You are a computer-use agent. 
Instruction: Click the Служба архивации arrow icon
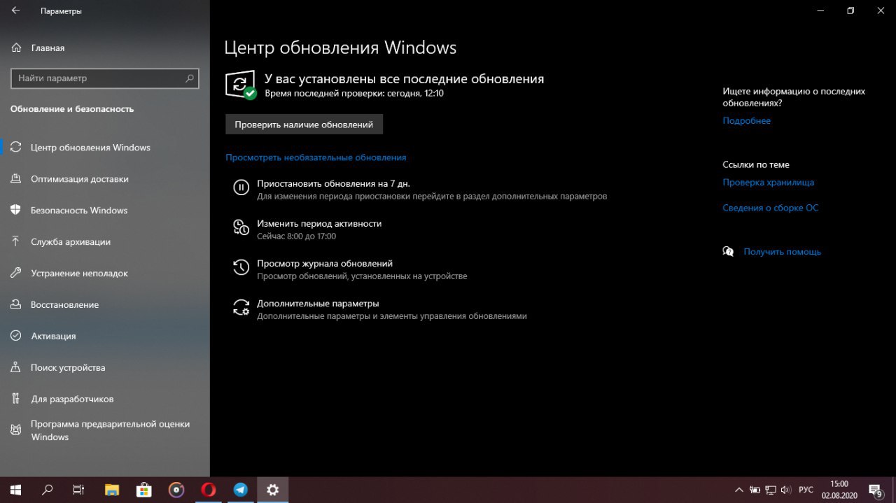[x=16, y=242]
